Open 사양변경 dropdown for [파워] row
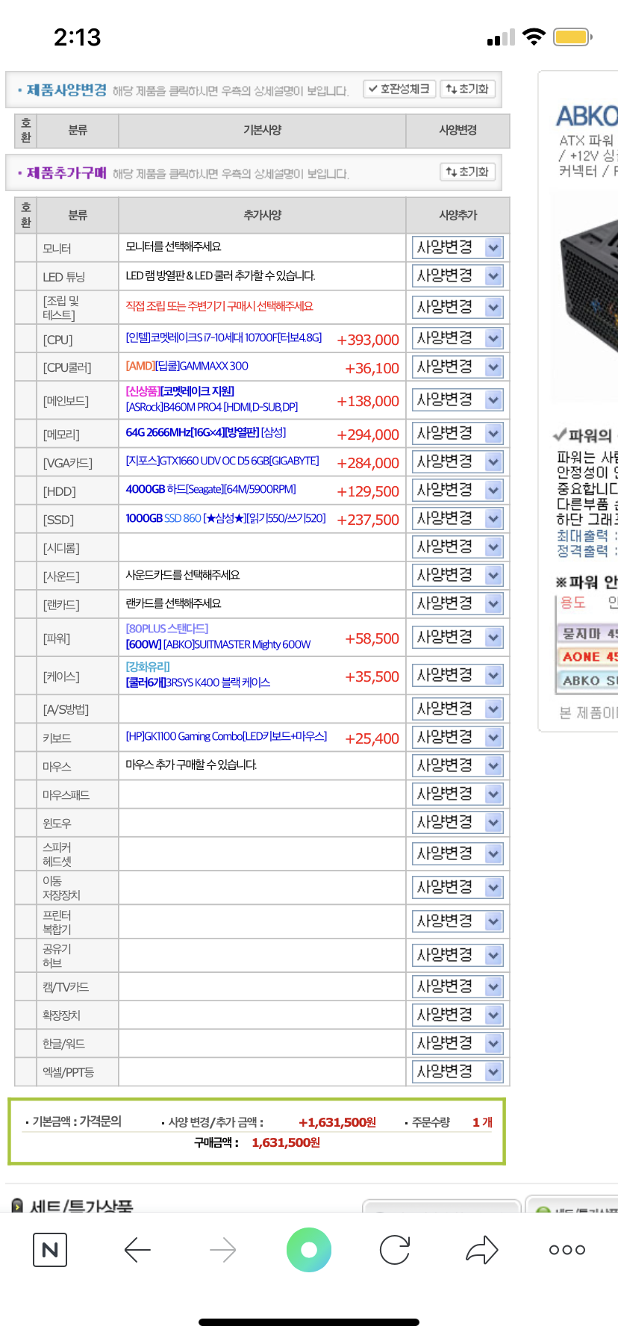 pos(458,637)
